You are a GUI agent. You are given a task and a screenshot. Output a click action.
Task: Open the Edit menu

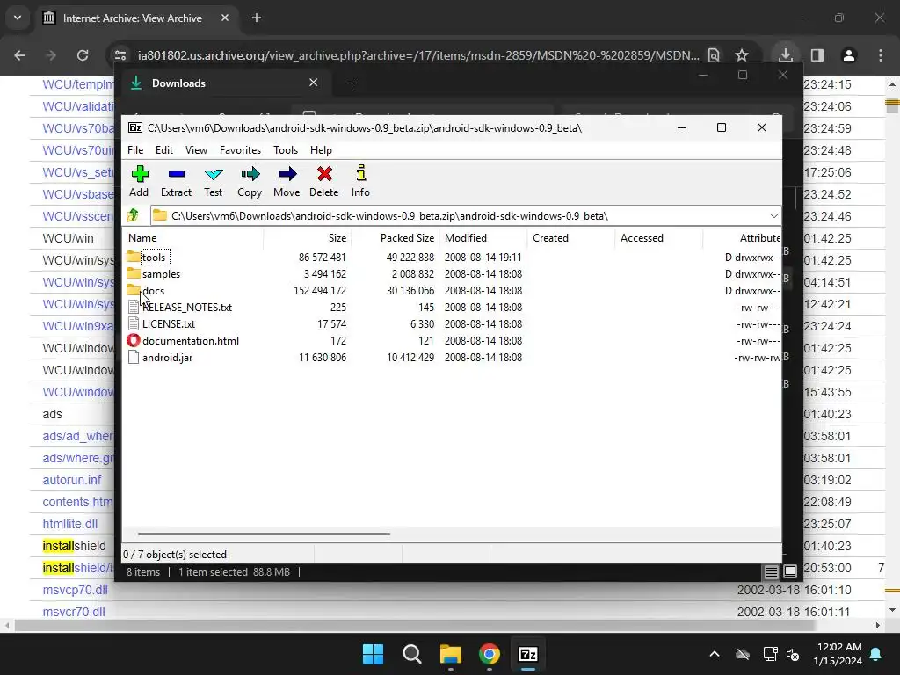pos(164,149)
